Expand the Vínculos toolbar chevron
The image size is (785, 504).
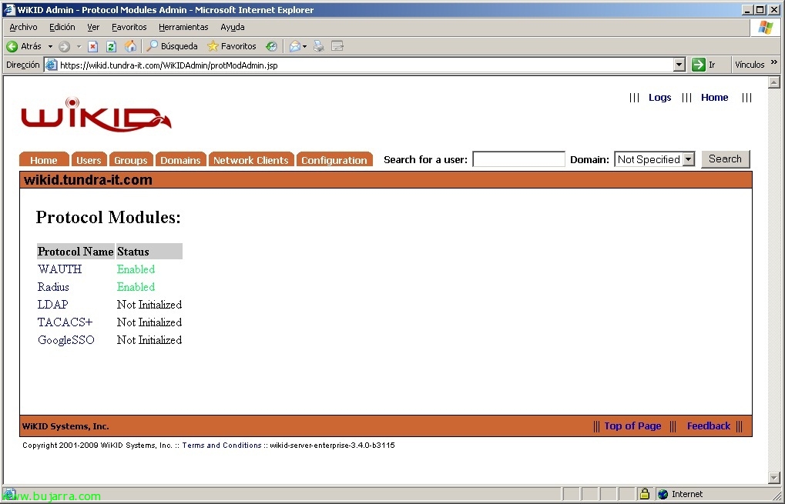pyautogui.click(x=774, y=62)
